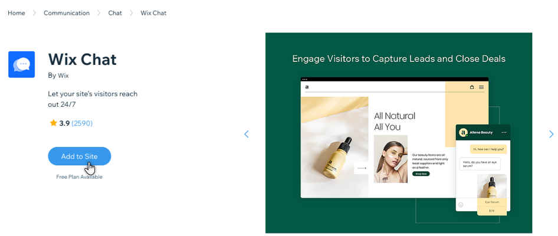
Task: Open the Communication breadcrumb
Action: (x=67, y=13)
